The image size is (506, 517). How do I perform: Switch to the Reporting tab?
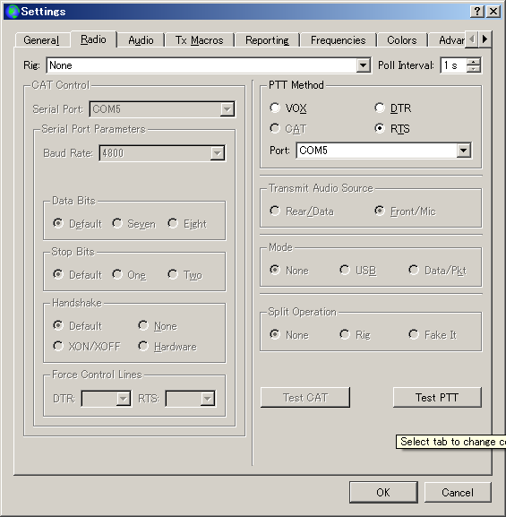[x=267, y=40]
